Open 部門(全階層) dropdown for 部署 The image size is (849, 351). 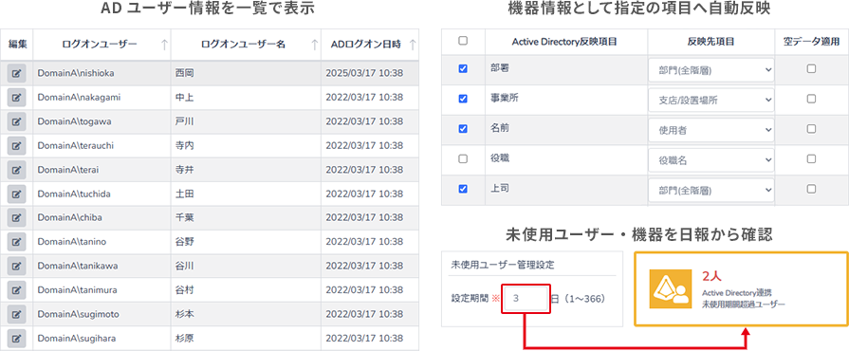coord(711,70)
